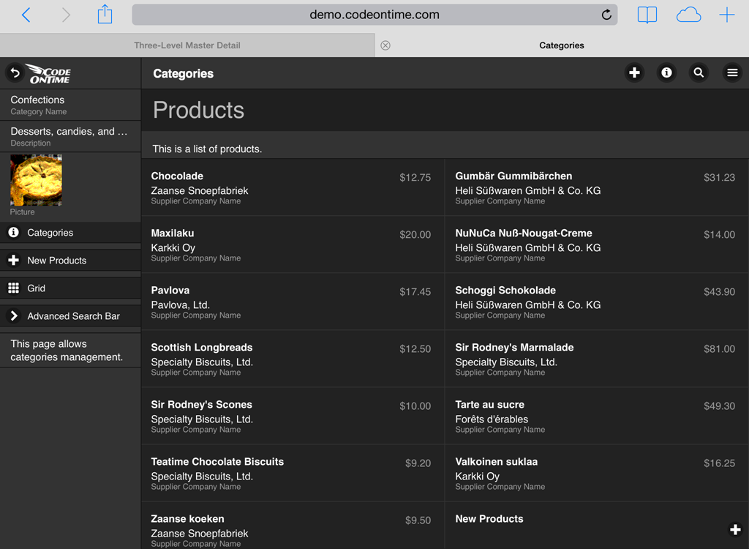Open the hamburger menu icon
749x549 pixels.
(x=731, y=73)
